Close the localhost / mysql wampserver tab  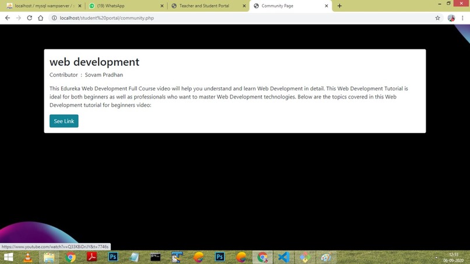click(x=80, y=6)
